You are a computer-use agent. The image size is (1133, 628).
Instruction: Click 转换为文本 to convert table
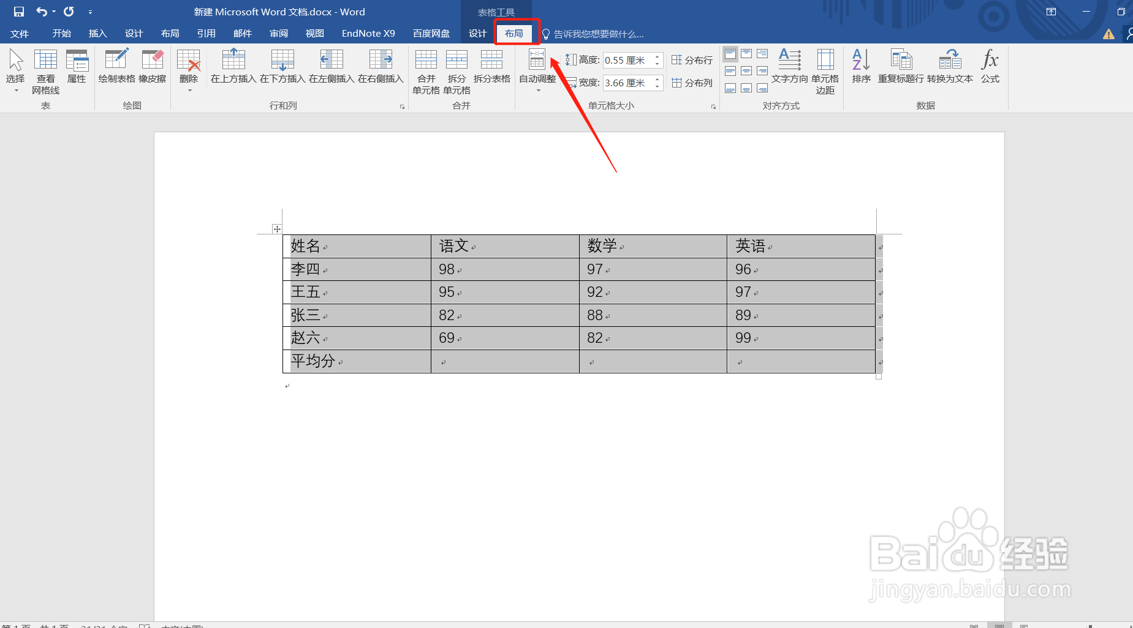click(949, 67)
